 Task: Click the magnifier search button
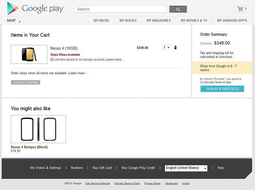(x=178, y=9)
